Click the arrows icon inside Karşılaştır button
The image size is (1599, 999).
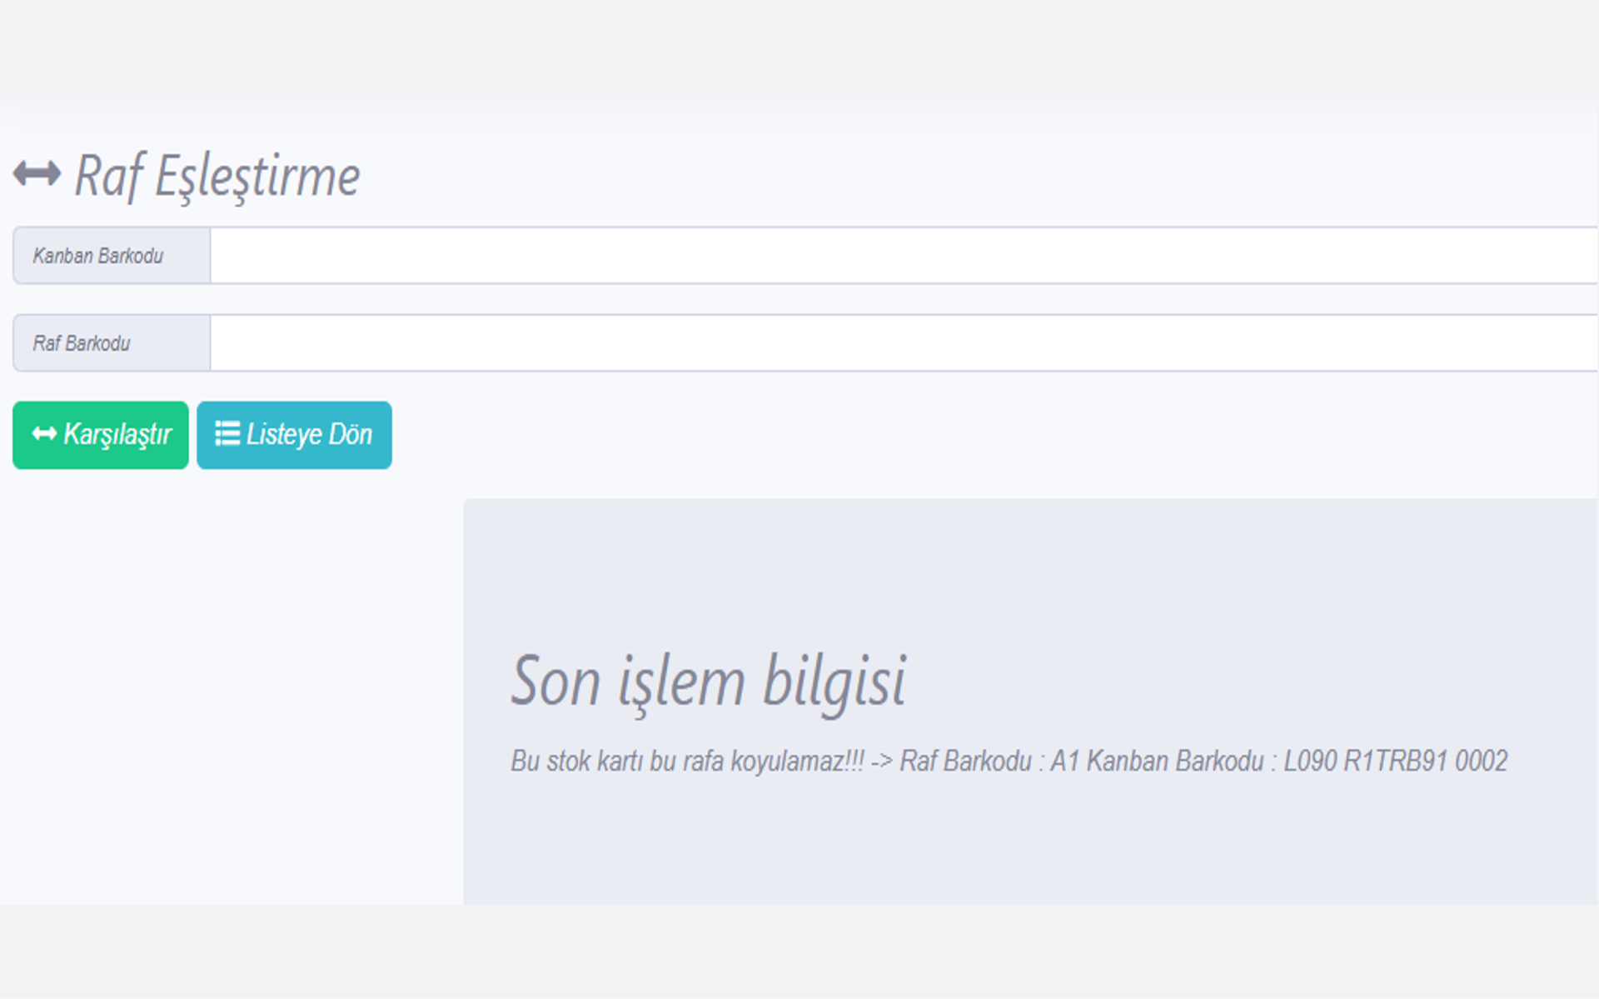click(x=44, y=434)
